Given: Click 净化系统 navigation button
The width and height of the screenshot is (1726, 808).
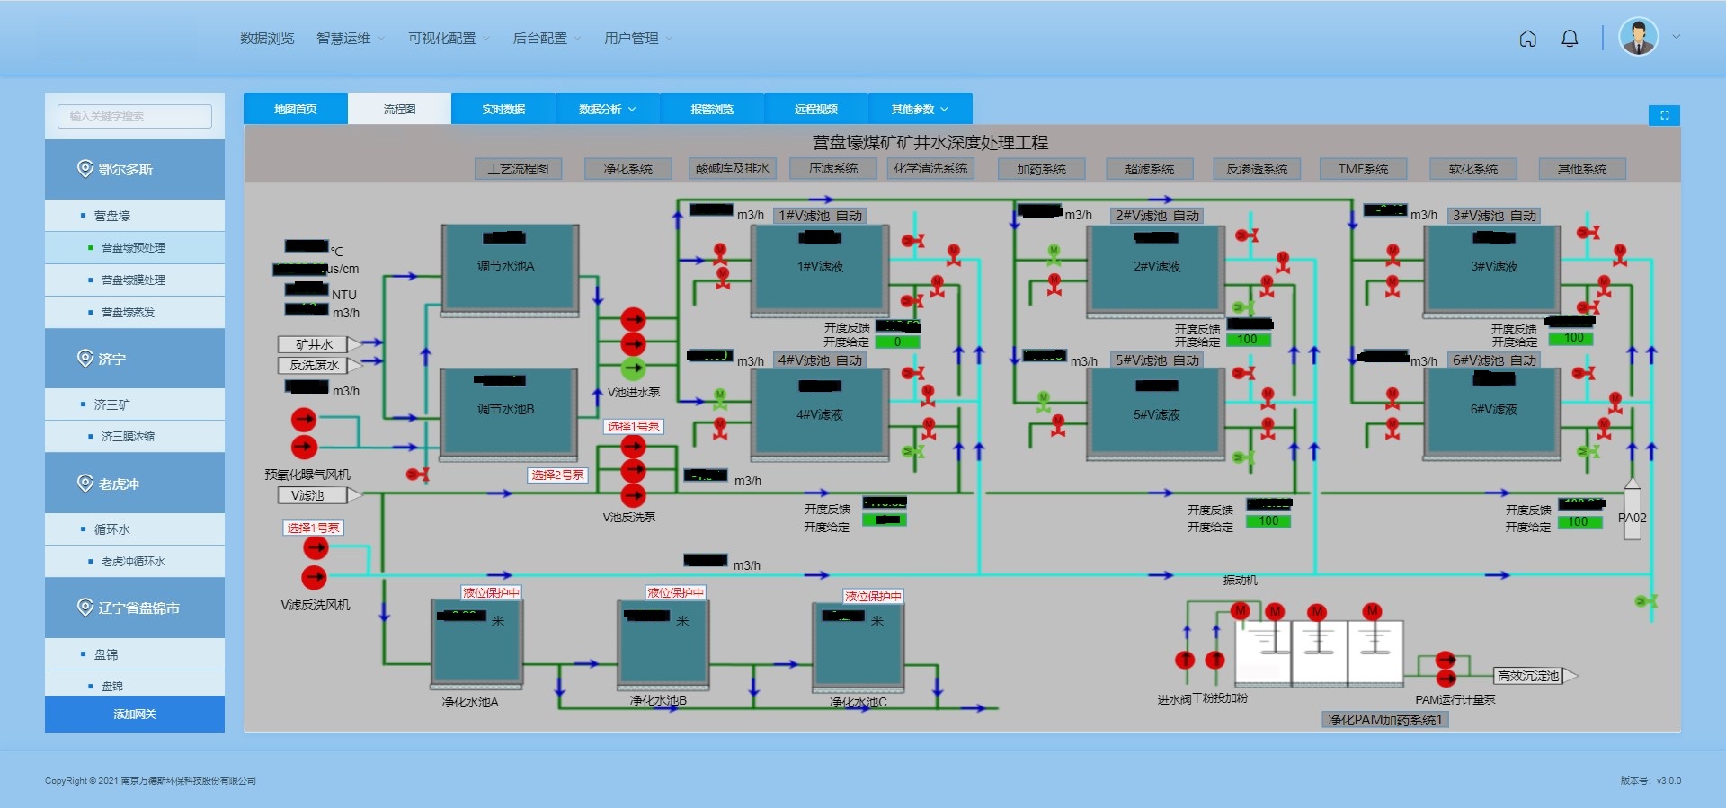Looking at the screenshot, I should tap(627, 169).
